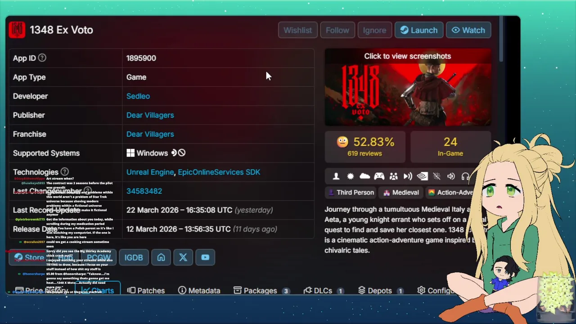Switch to the Metadata tab
The width and height of the screenshot is (576, 324).
pos(199,290)
